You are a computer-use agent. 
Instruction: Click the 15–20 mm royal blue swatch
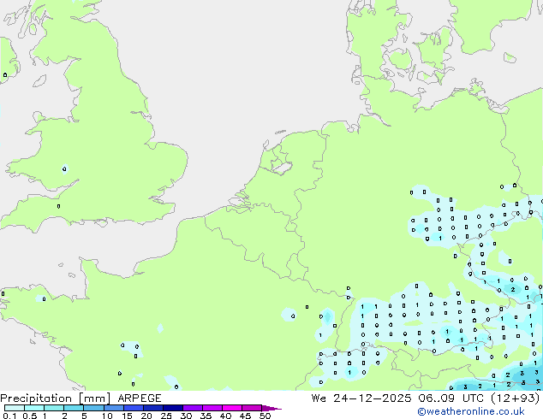pyautogui.click(x=134, y=408)
